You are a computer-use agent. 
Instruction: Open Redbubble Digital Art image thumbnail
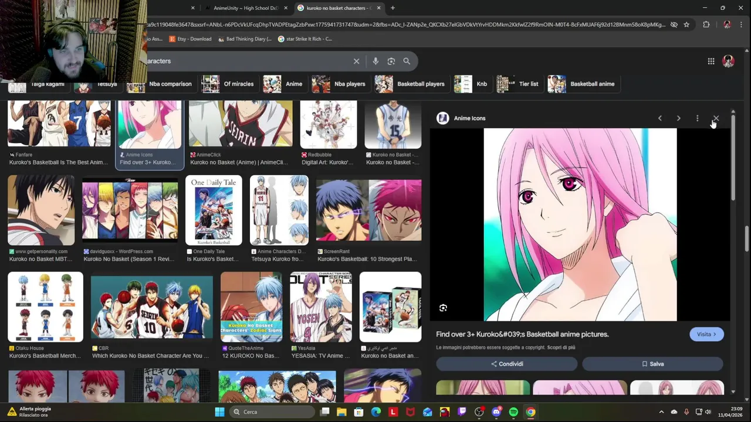tap(329, 124)
